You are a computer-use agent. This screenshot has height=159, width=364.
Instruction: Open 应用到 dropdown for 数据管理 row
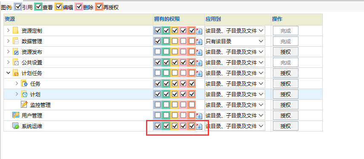pyautogui.click(x=235, y=42)
